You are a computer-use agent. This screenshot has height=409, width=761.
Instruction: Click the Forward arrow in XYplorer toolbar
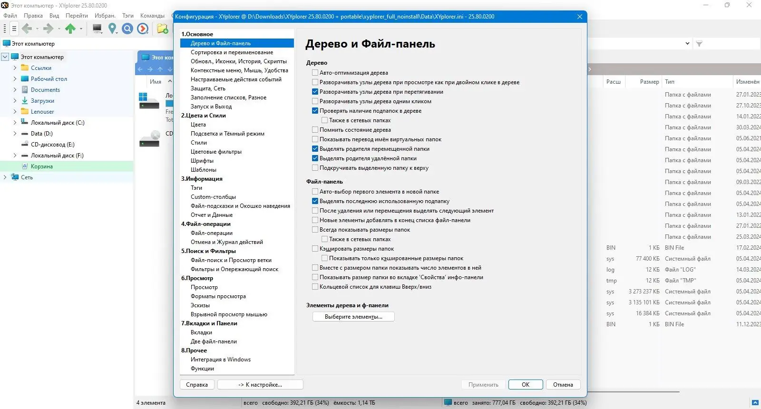pyautogui.click(x=48, y=29)
